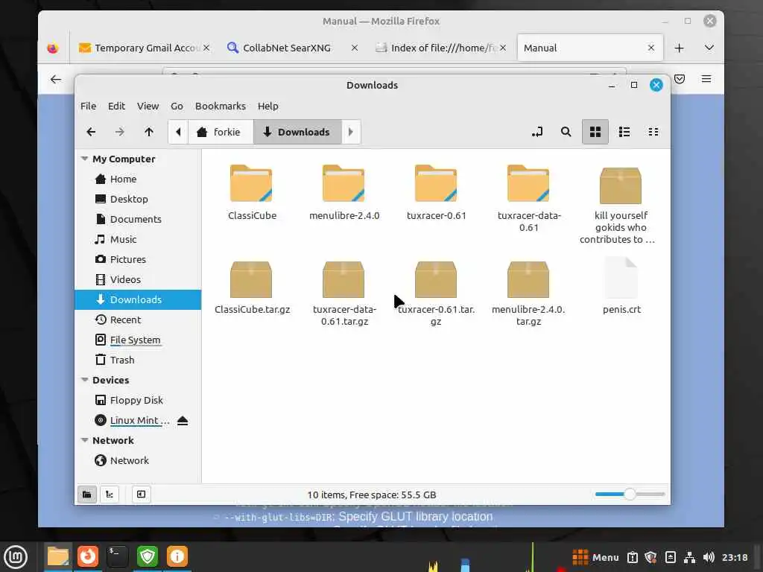Toggle location entry path icon

pyautogui.click(x=537, y=132)
